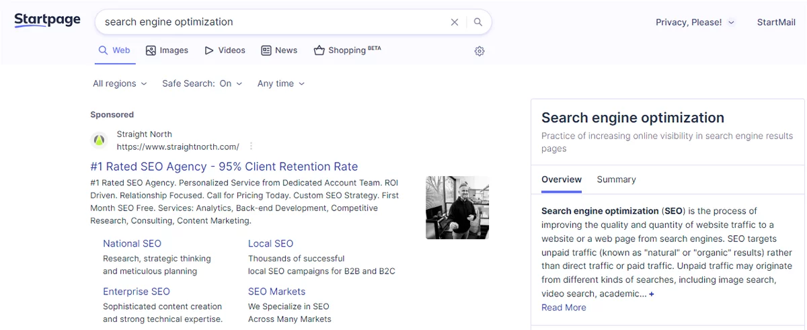Screen dimensions: 807x330
Task: Switch to the Web results tab
Action: [114, 50]
